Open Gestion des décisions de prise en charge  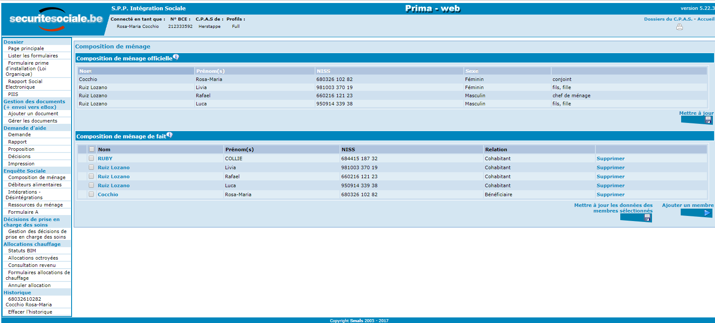[x=36, y=234]
